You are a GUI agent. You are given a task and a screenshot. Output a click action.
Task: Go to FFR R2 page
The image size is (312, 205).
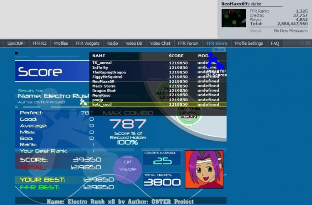point(40,43)
